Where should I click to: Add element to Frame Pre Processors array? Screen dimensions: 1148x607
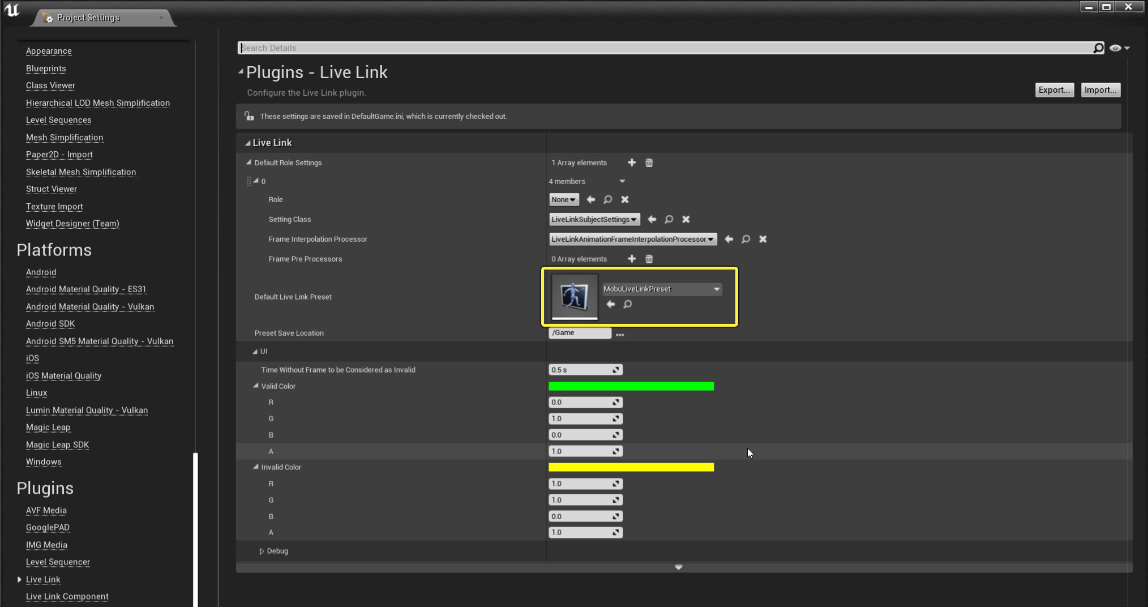(x=632, y=259)
